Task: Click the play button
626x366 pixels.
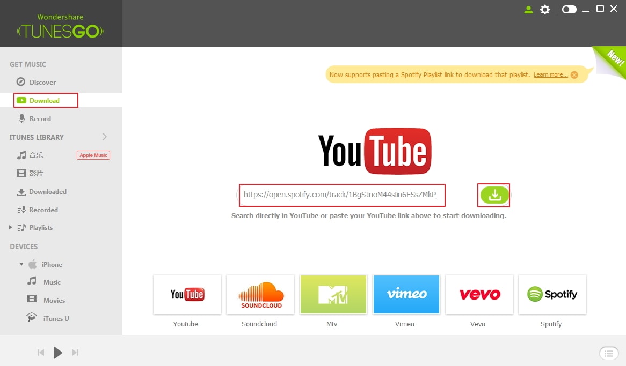Action: pos(57,353)
